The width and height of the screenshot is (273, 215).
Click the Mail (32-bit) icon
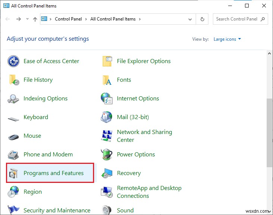pos(107,117)
